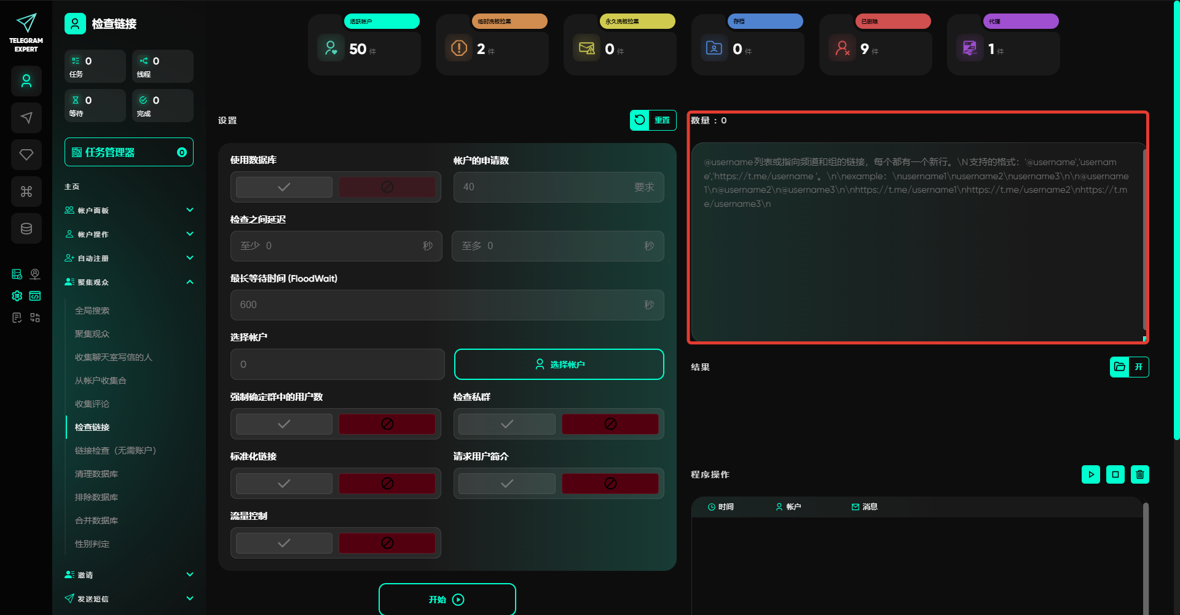Open the database icon in left sidebar

pyautogui.click(x=26, y=228)
